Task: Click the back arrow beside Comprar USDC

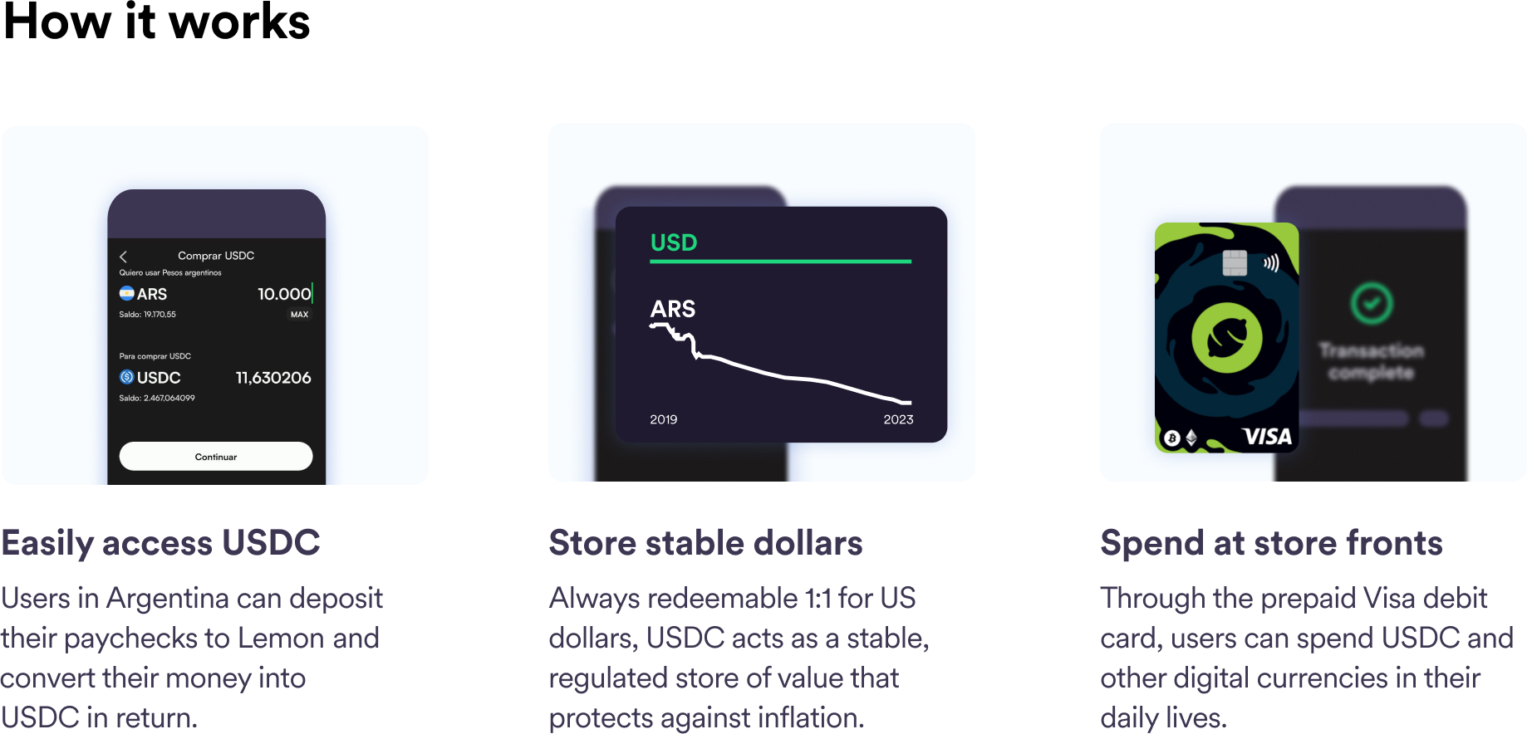Action: coord(124,257)
